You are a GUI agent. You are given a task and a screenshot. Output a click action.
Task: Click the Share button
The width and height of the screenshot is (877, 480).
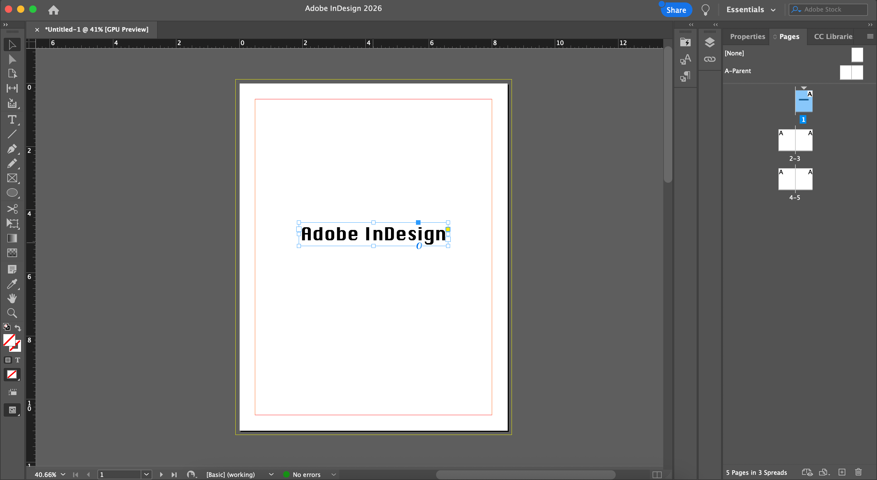coord(676,10)
